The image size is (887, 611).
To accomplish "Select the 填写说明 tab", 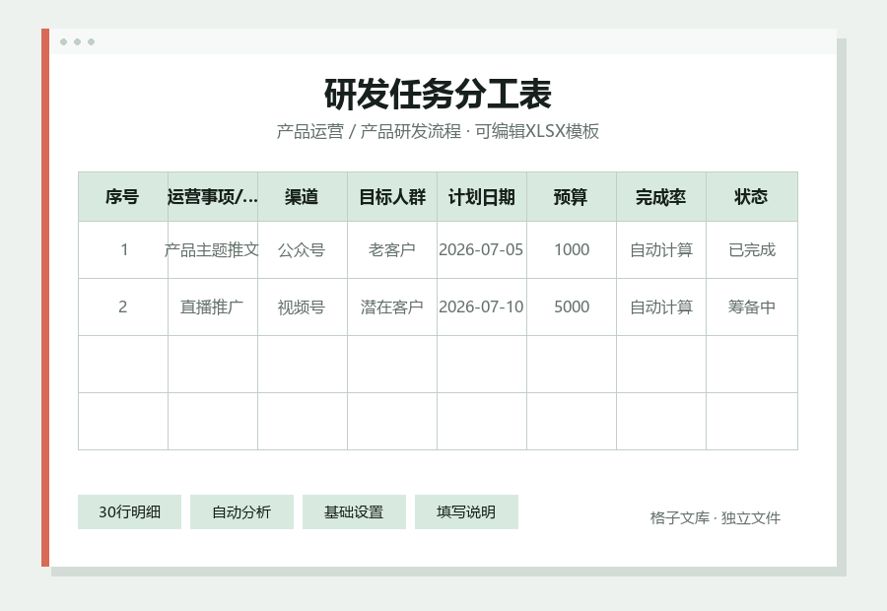I will point(466,512).
